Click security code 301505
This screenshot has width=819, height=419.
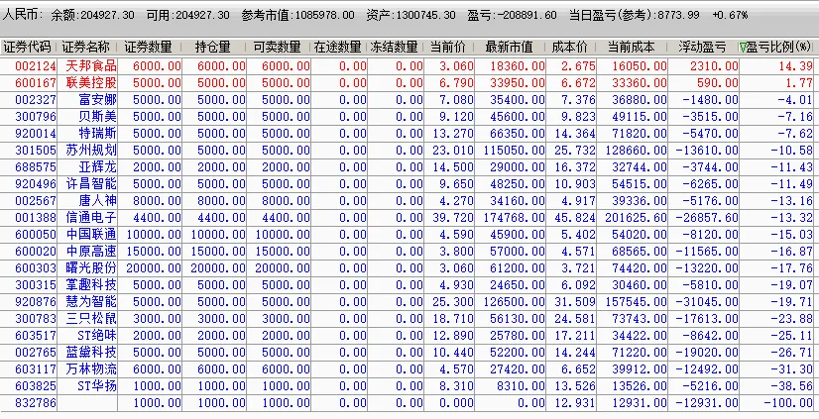pyautogui.click(x=36, y=150)
